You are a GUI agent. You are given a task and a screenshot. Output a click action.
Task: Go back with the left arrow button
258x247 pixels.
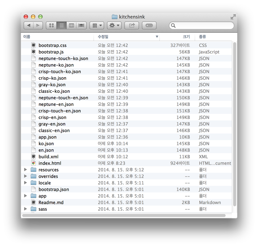click(29, 25)
